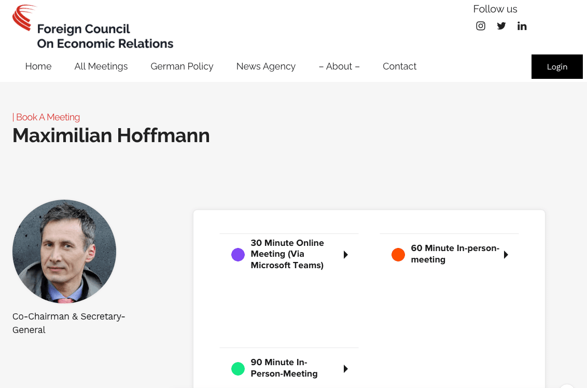Open the LinkedIn icon

[522, 26]
